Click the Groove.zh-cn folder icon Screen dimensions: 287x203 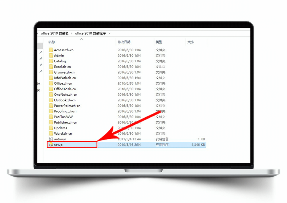(x=51, y=72)
